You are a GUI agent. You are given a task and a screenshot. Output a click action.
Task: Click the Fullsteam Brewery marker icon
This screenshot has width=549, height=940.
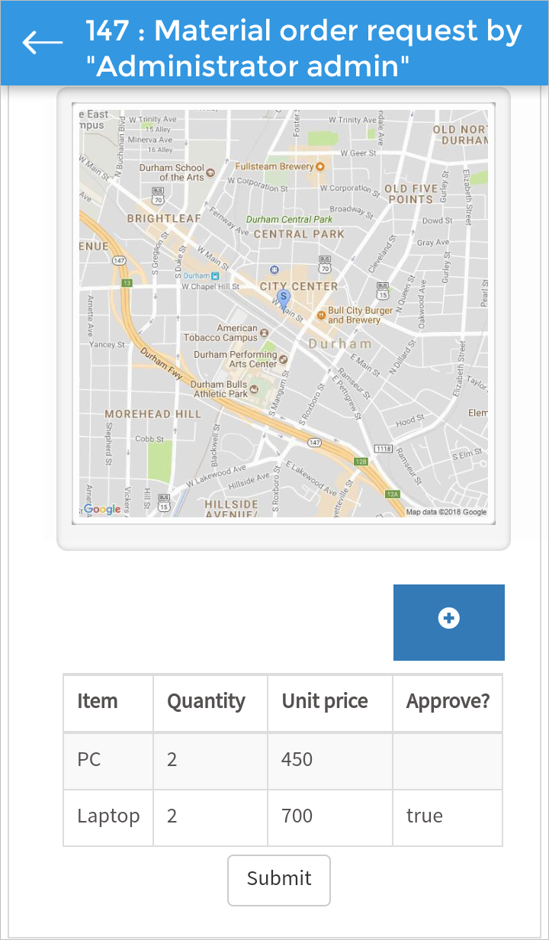pyautogui.click(x=320, y=166)
